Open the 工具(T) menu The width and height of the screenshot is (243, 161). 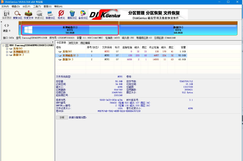(37, 6)
